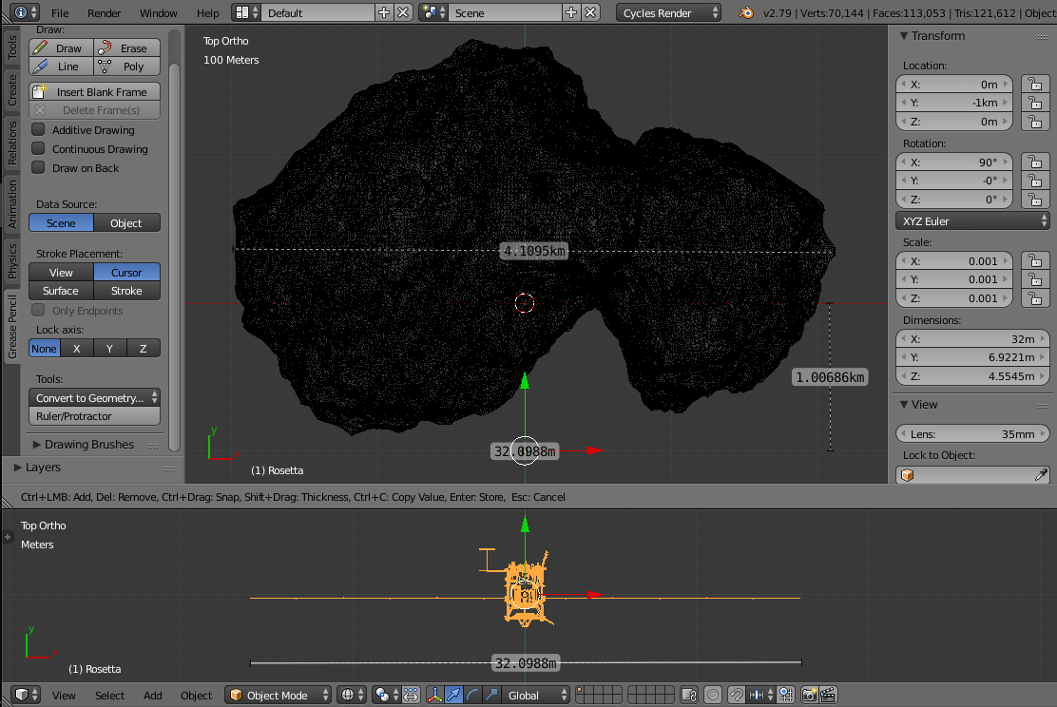Enable Continuous Drawing checkbox
This screenshot has height=707, width=1057.
pyautogui.click(x=38, y=148)
